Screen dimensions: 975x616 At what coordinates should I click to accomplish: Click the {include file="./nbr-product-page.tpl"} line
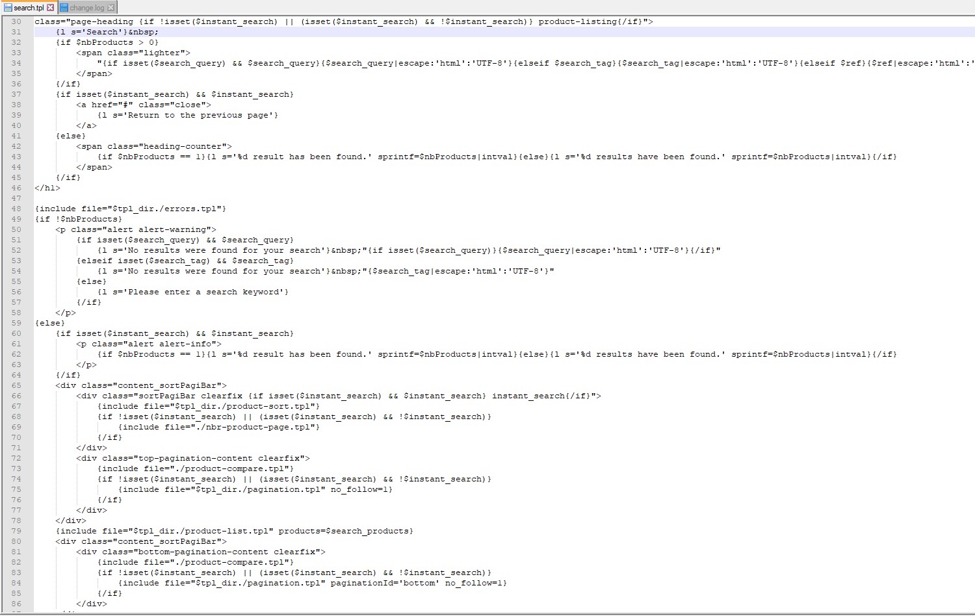(219, 427)
